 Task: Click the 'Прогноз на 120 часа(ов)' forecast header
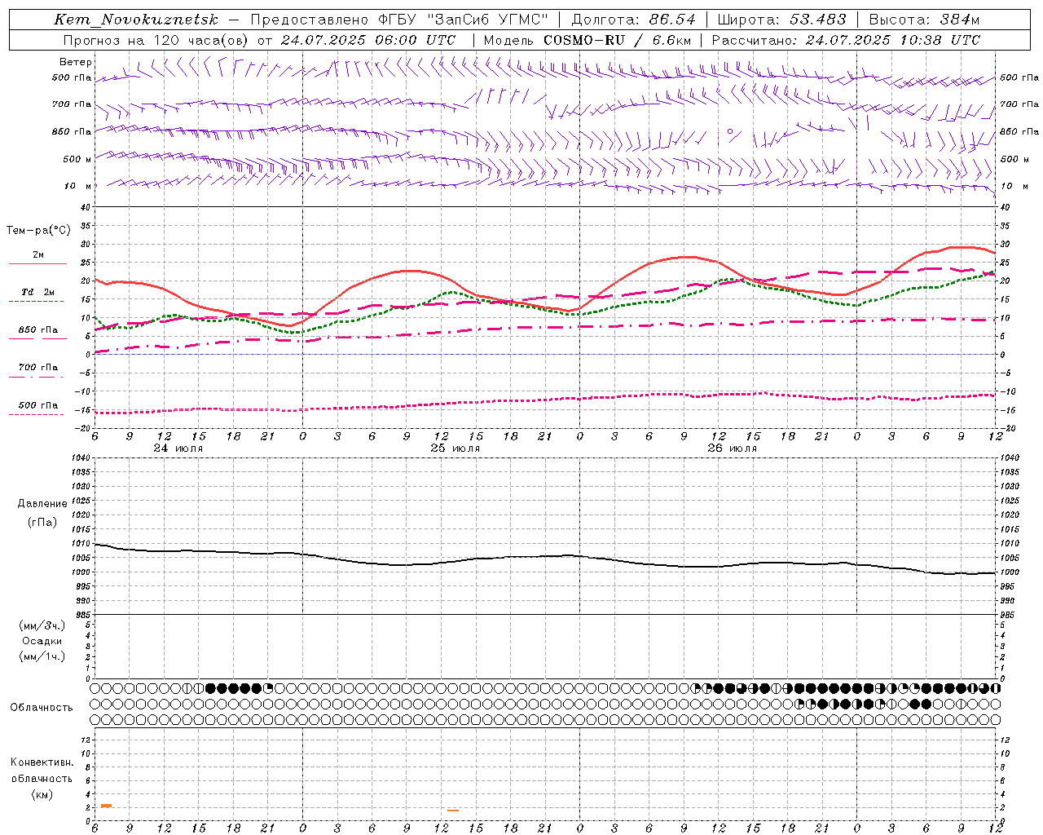pos(156,40)
